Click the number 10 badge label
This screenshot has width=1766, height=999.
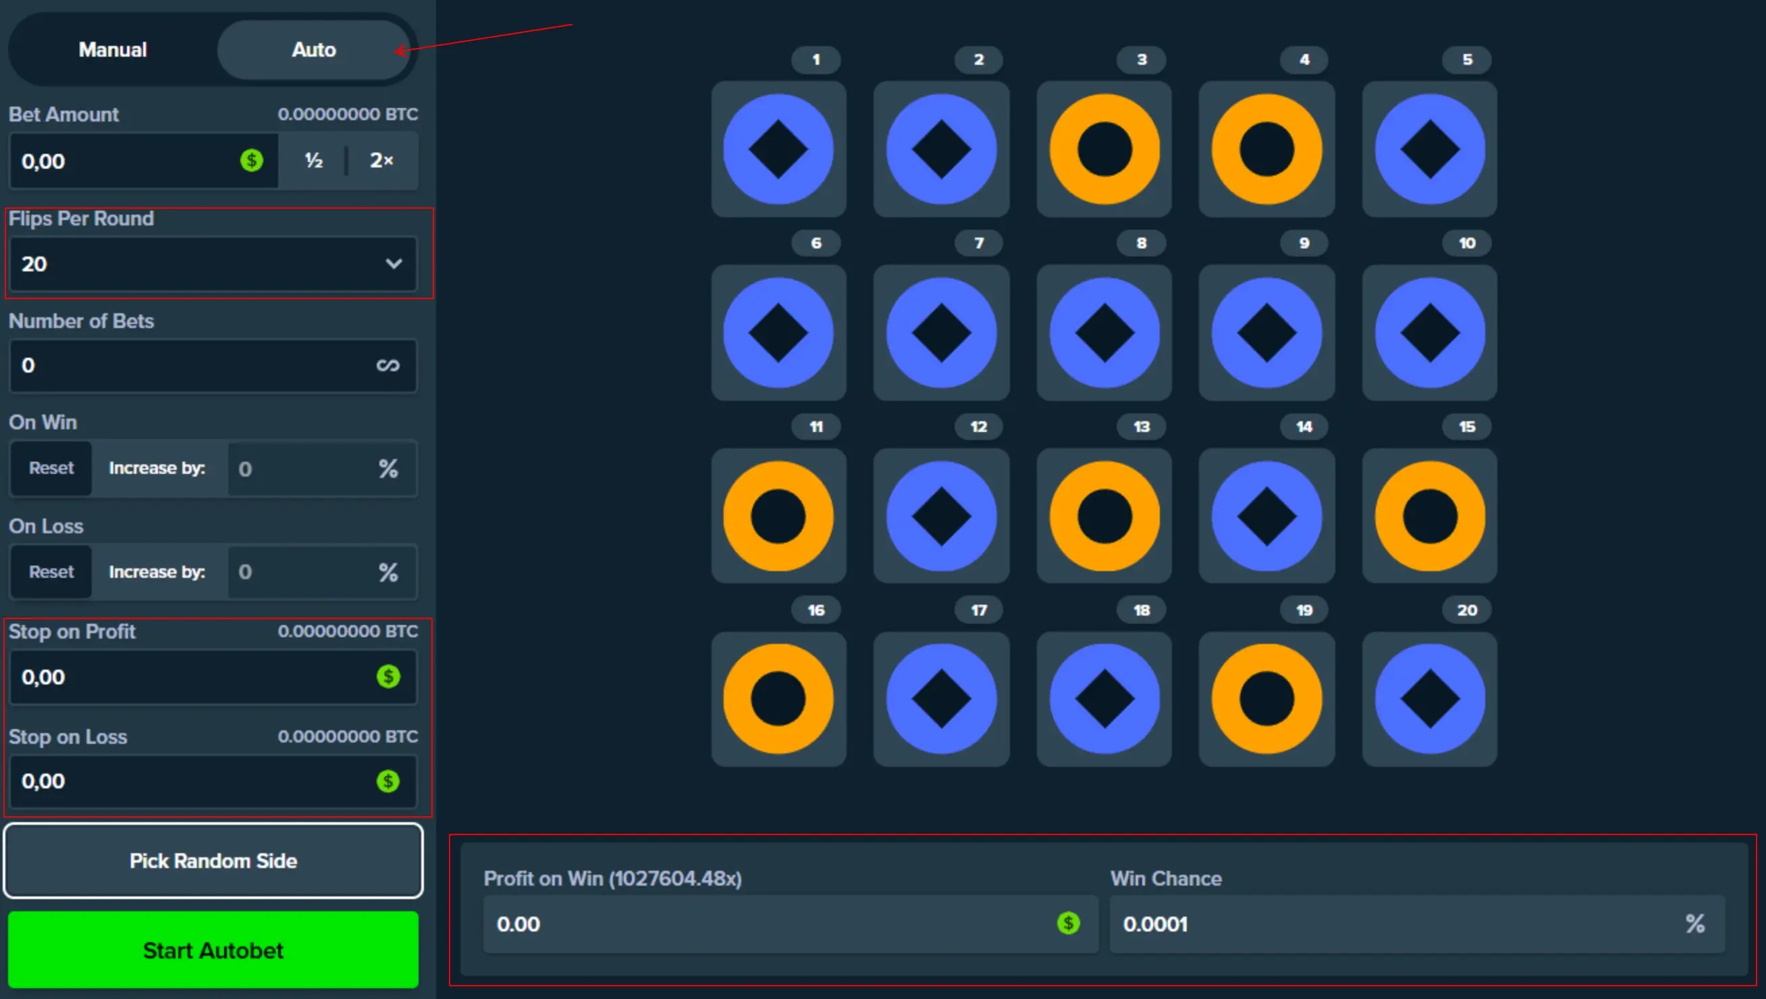(1467, 243)
